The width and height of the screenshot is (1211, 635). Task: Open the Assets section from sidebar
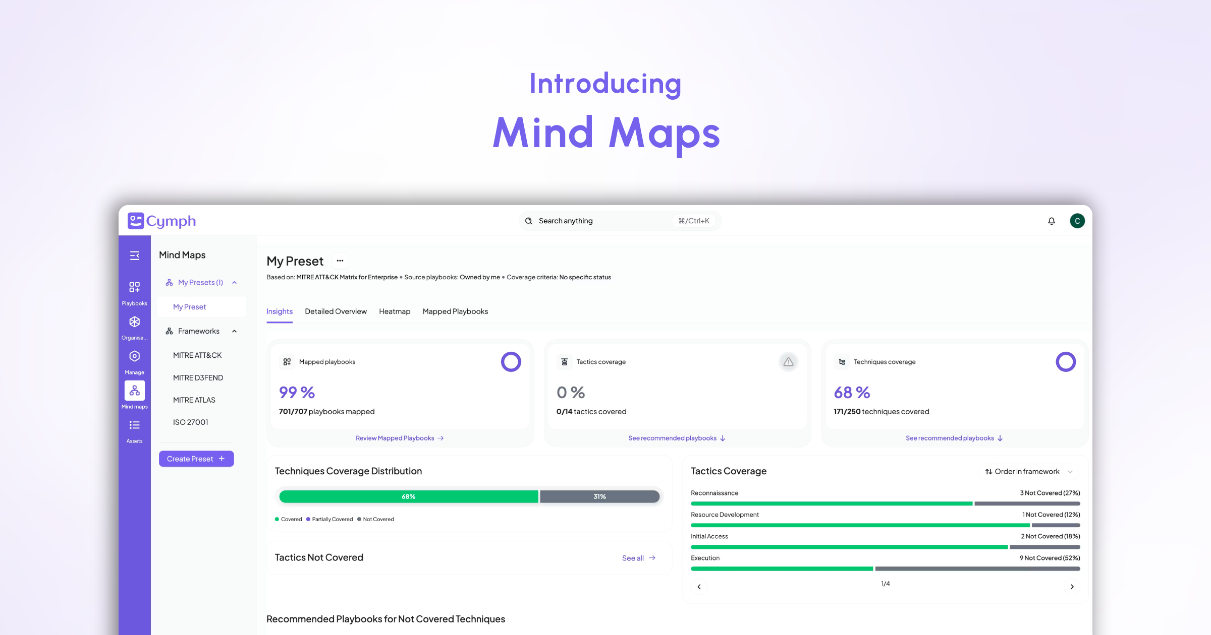tap(134, 425)
